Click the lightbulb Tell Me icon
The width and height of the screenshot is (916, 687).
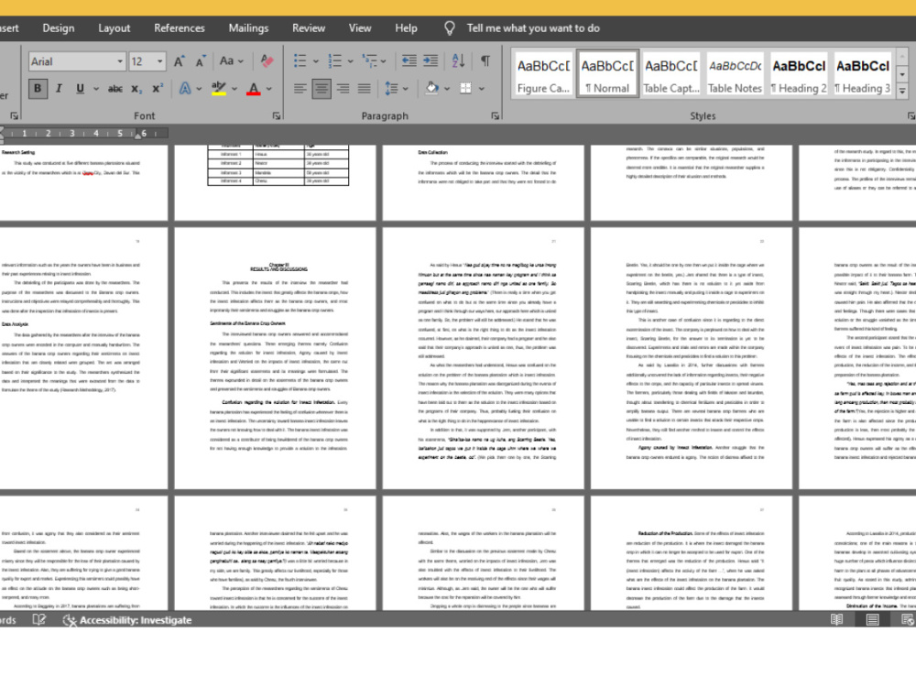pos(449,28)
